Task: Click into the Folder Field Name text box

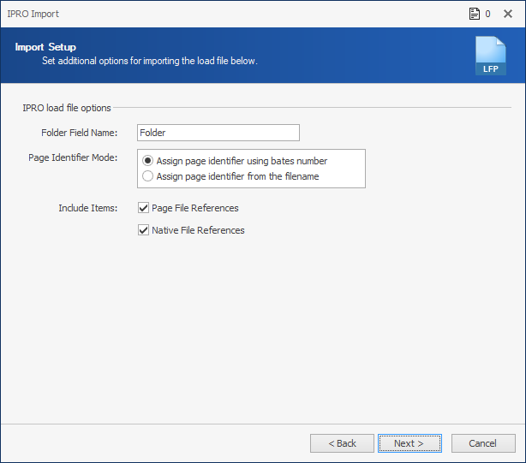Action: coord(218,133)
